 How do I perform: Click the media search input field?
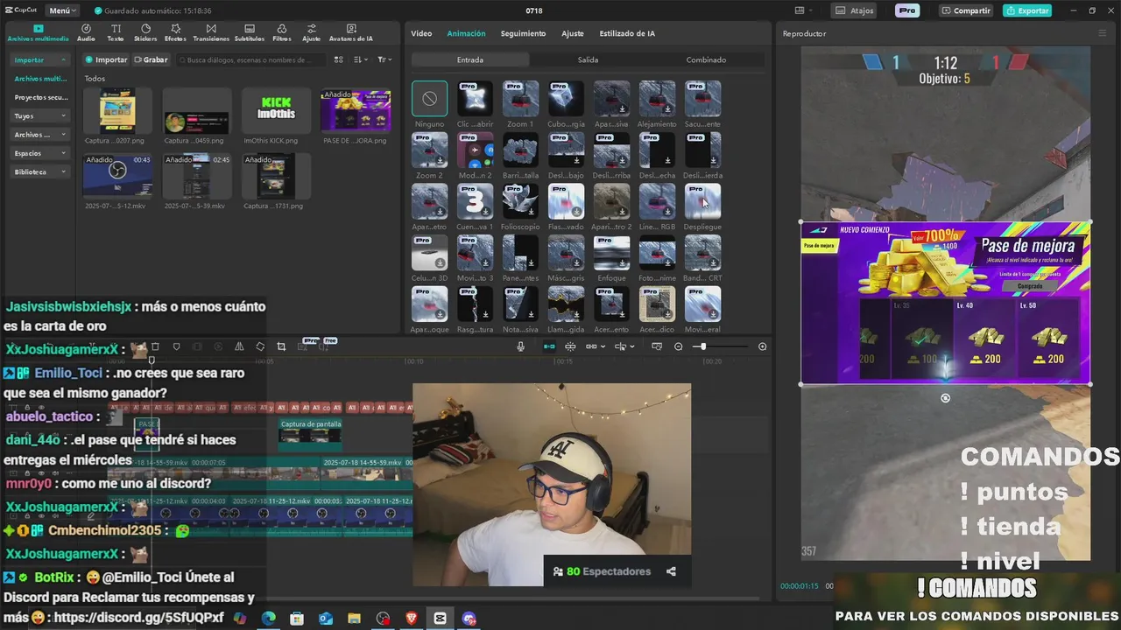coord(250,59)
